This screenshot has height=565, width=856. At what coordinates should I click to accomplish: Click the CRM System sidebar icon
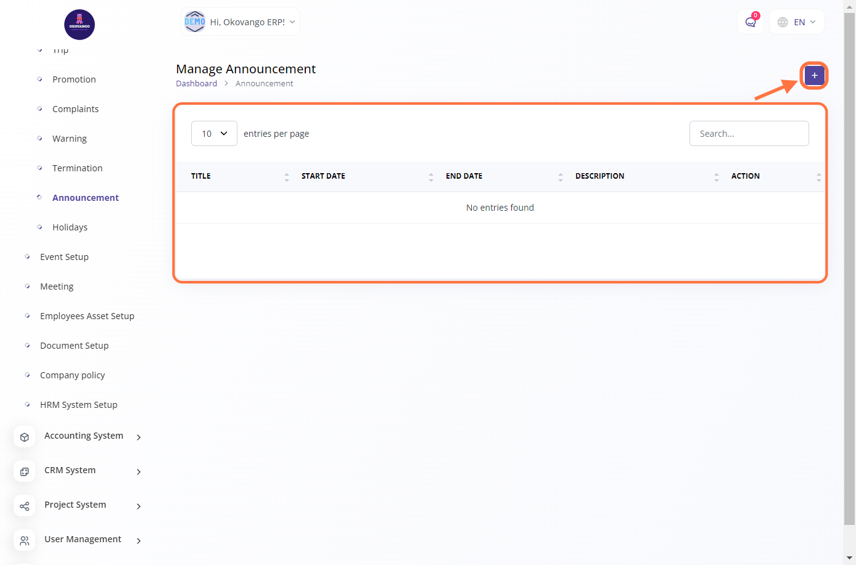pos(25,471)
